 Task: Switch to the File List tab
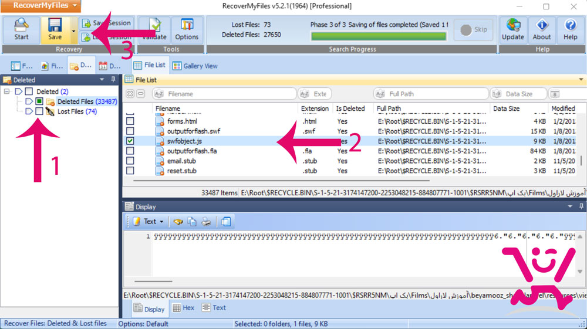pos(150,65)
